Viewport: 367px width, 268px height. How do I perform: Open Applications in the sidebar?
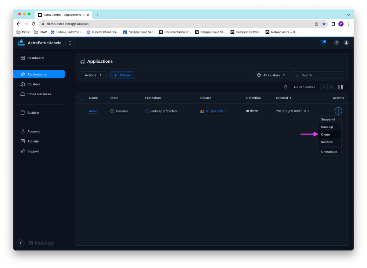click(x=39, y=74)
